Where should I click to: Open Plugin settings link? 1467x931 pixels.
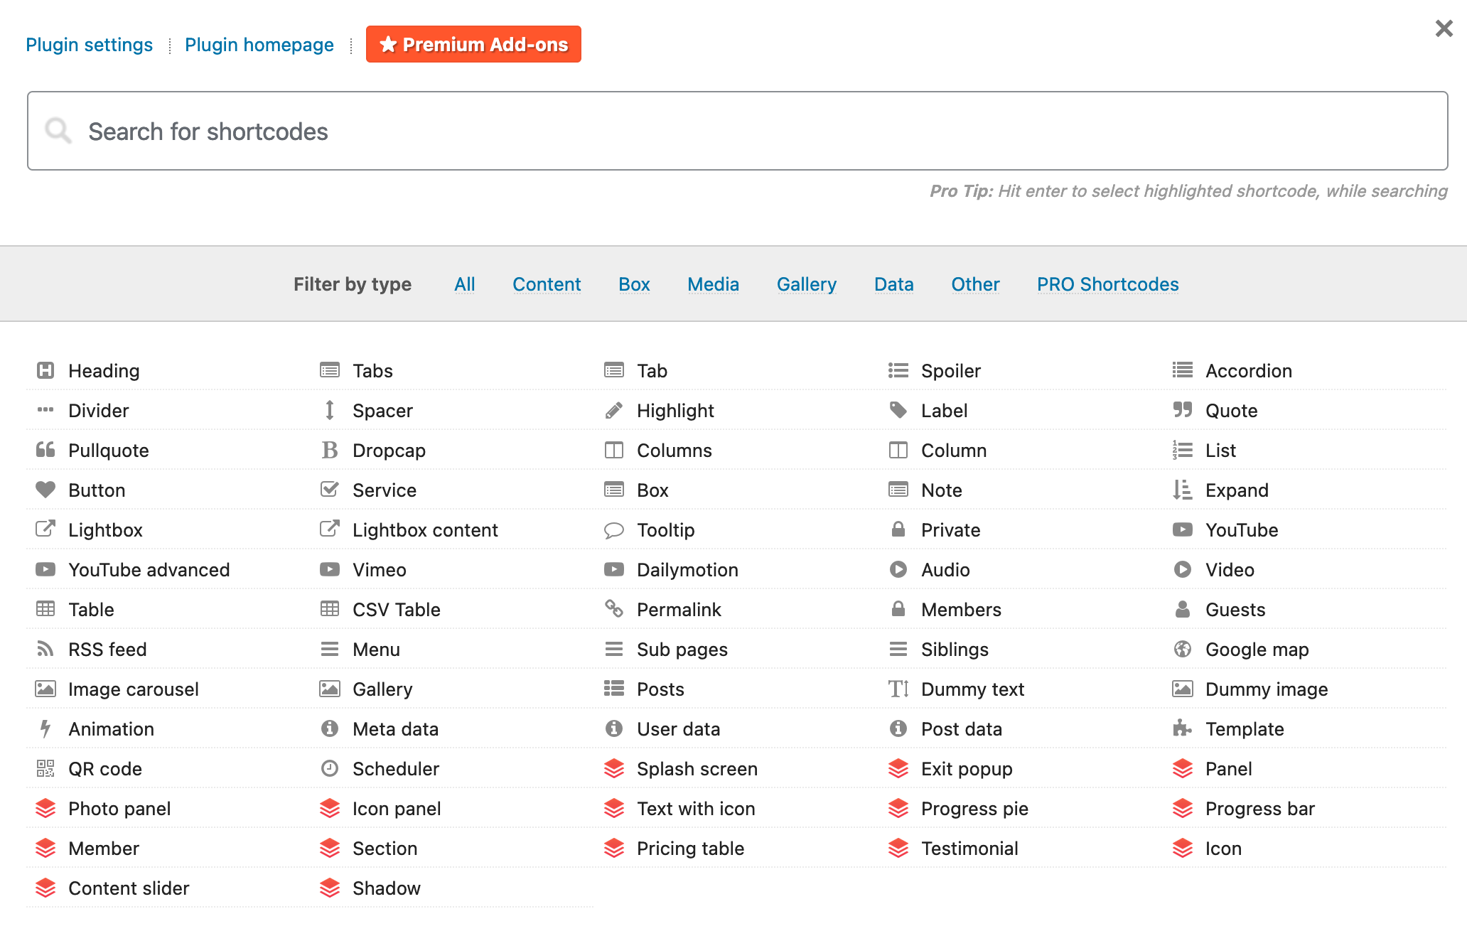coord(89,45)
